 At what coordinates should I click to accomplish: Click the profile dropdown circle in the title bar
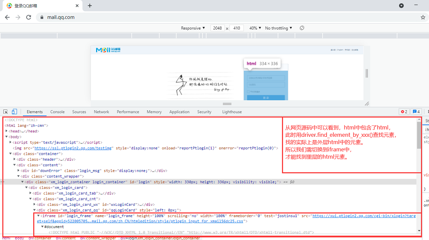tap(401, 6)
